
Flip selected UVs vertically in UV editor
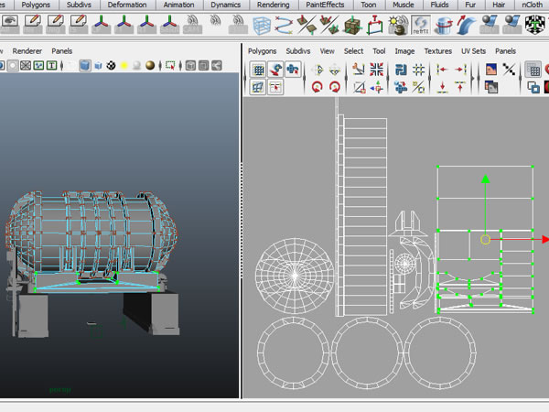[x=335, y=70]
